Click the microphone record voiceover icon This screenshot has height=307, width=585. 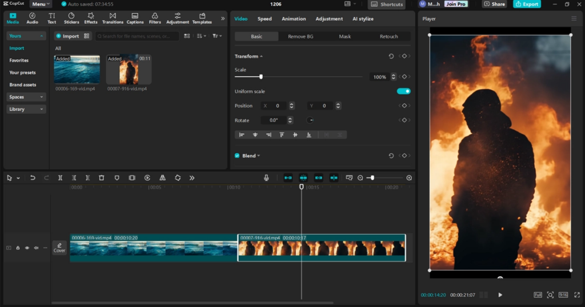(266, 177)
